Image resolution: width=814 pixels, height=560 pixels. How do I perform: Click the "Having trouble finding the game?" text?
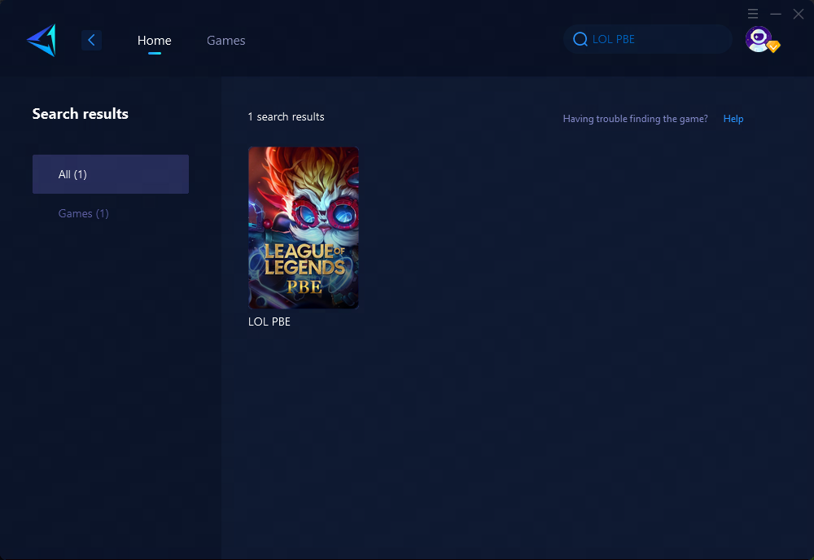click(635, 119)
